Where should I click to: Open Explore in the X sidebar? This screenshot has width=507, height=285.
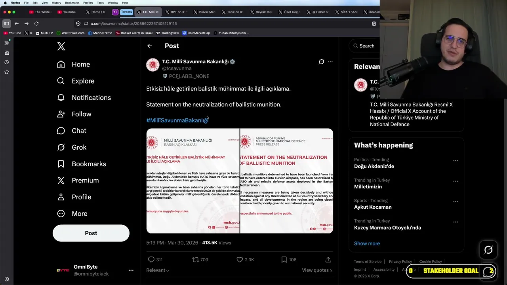click(76, 81)
